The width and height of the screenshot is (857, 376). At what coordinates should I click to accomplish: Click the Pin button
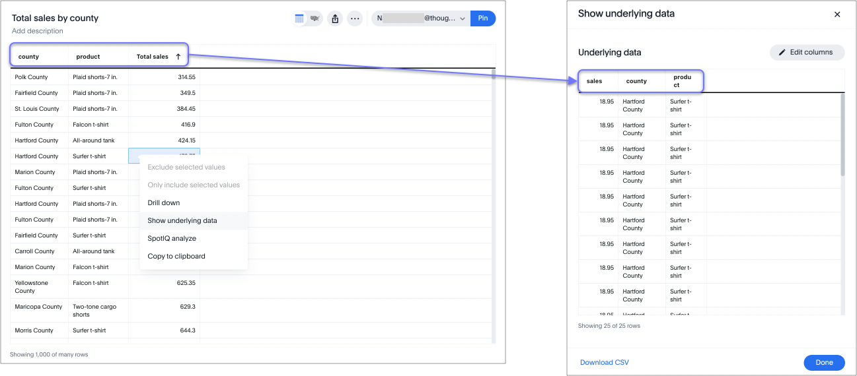[483, 18]
